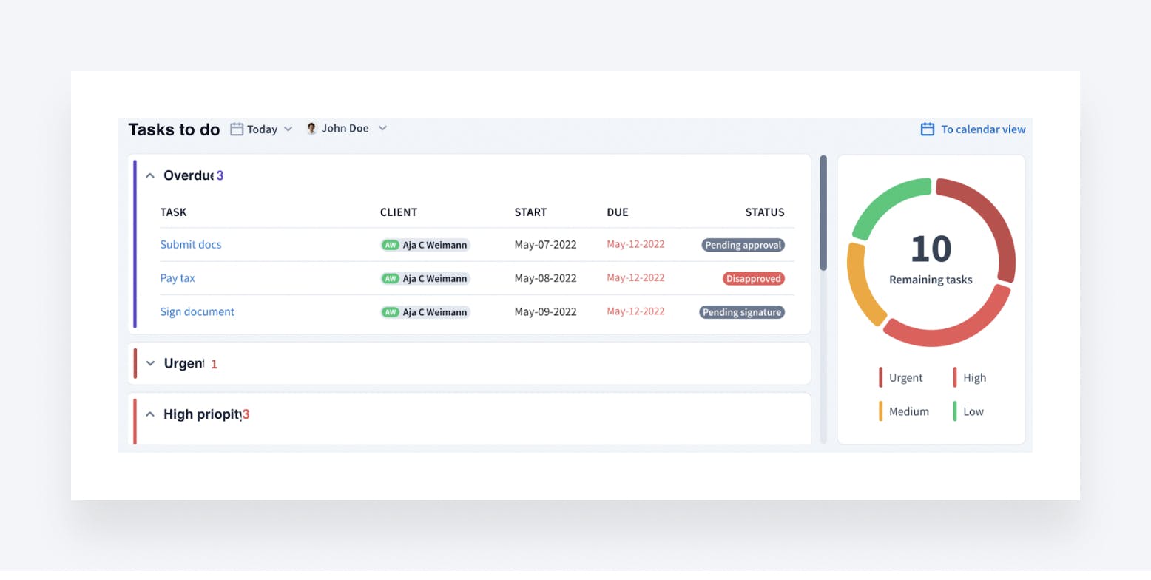
Task: Open the Submit docs task
Action: [x=191, y=245]
